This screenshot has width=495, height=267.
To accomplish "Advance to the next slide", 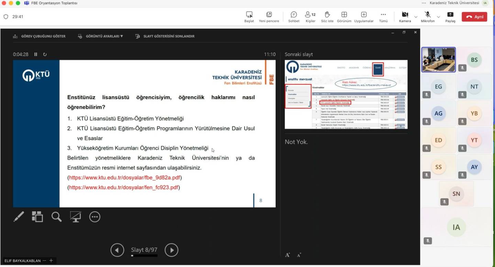I will pyautogui.click(x=172, y=250).
